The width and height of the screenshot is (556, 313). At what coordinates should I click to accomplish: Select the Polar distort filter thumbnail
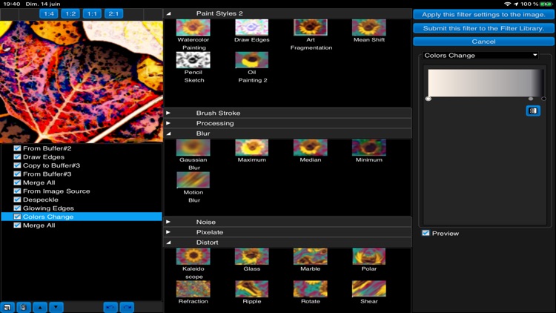(x=368, y=256)
